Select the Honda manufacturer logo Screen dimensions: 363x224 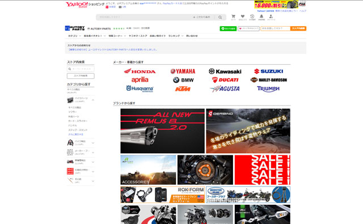(x=140, y=71)
